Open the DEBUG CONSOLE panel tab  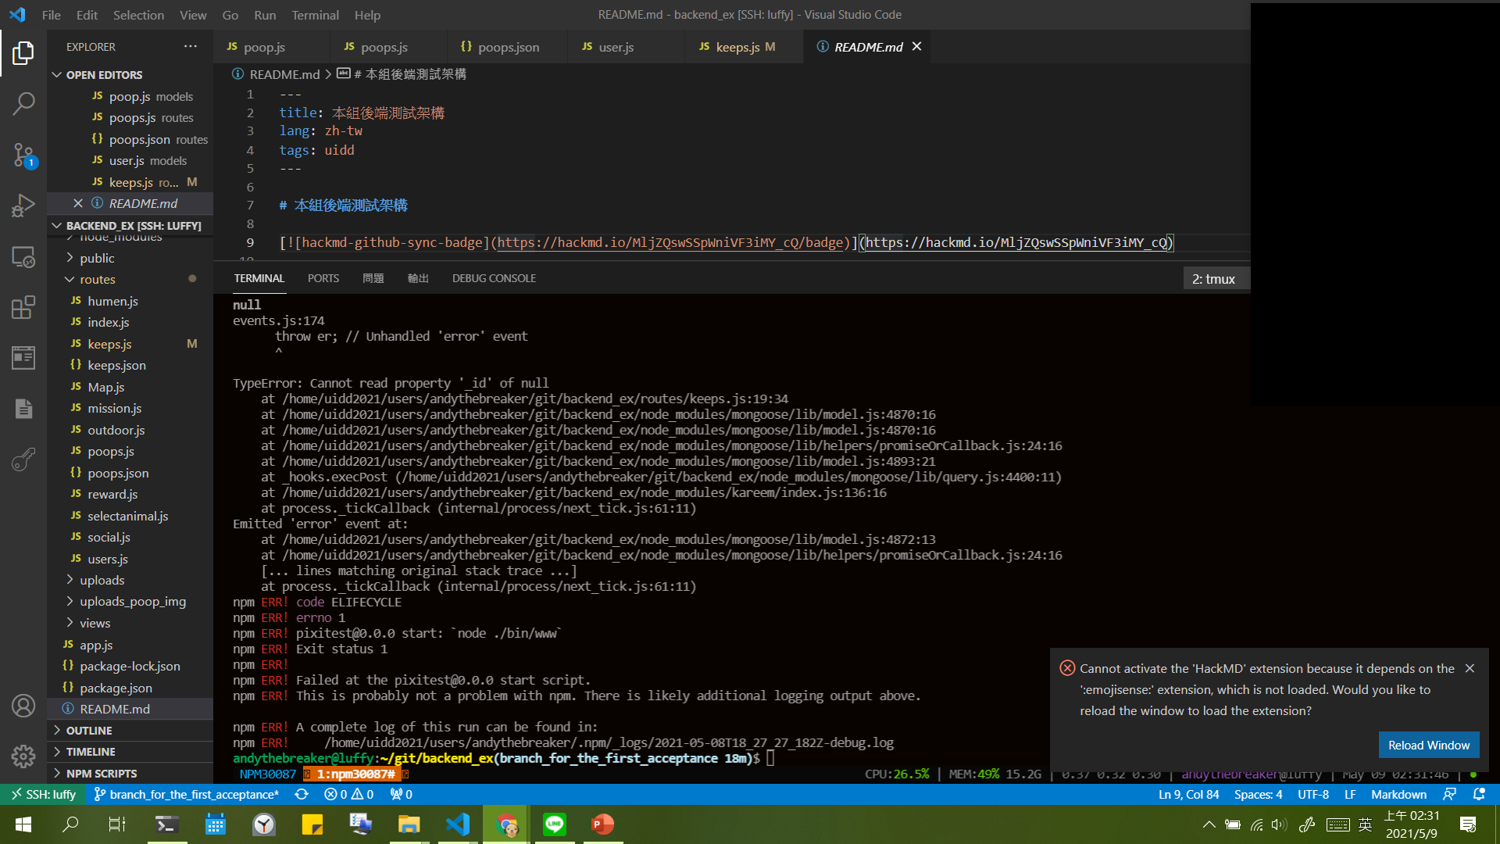(494, 278)
